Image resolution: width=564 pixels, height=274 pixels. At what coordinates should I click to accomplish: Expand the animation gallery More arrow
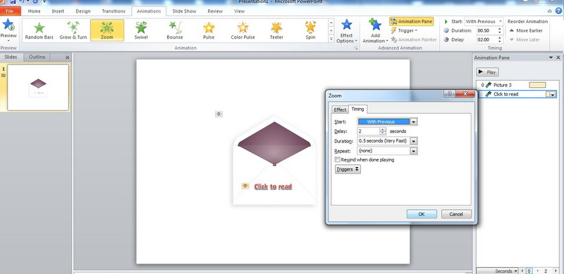(331, 39)
